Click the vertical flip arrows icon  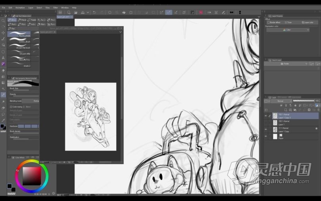(240, 12)
